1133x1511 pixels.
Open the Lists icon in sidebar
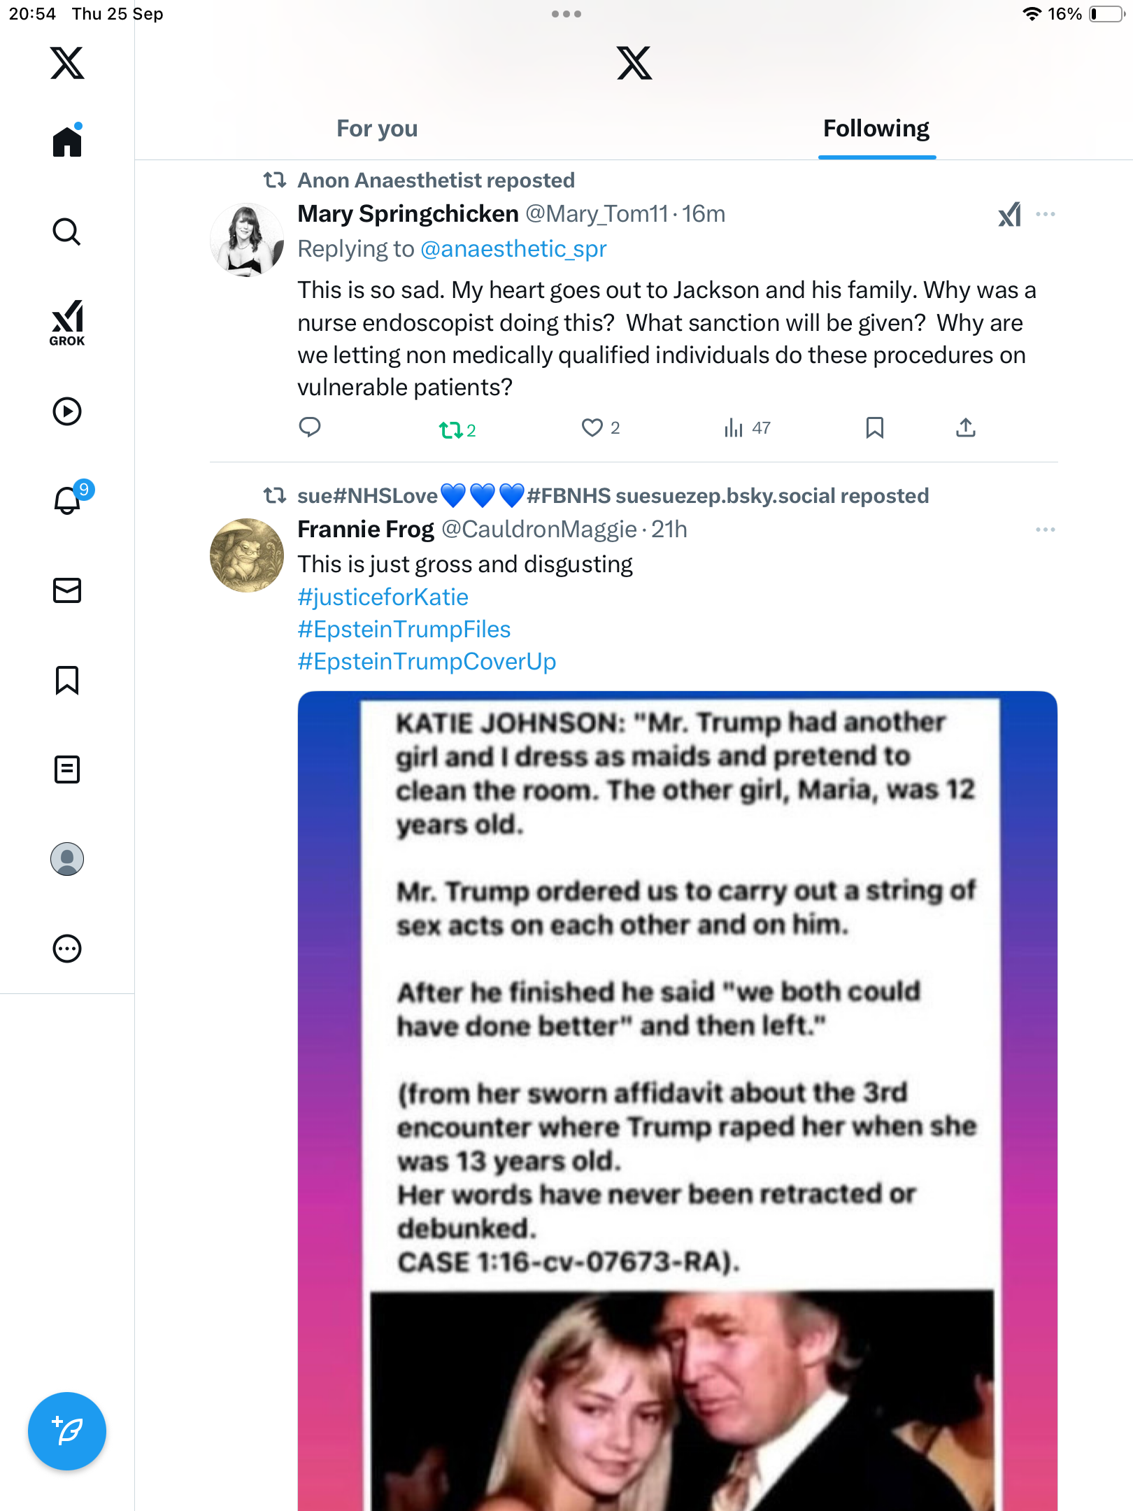pyautogui.click(x=67, y=769)
